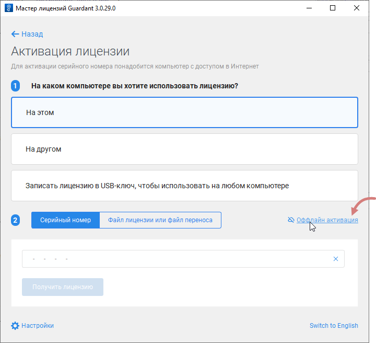The width and height of the screenshot is (376, 343).
Task: Clear the serial number with the X icon
Action: [x=336, y=259]
